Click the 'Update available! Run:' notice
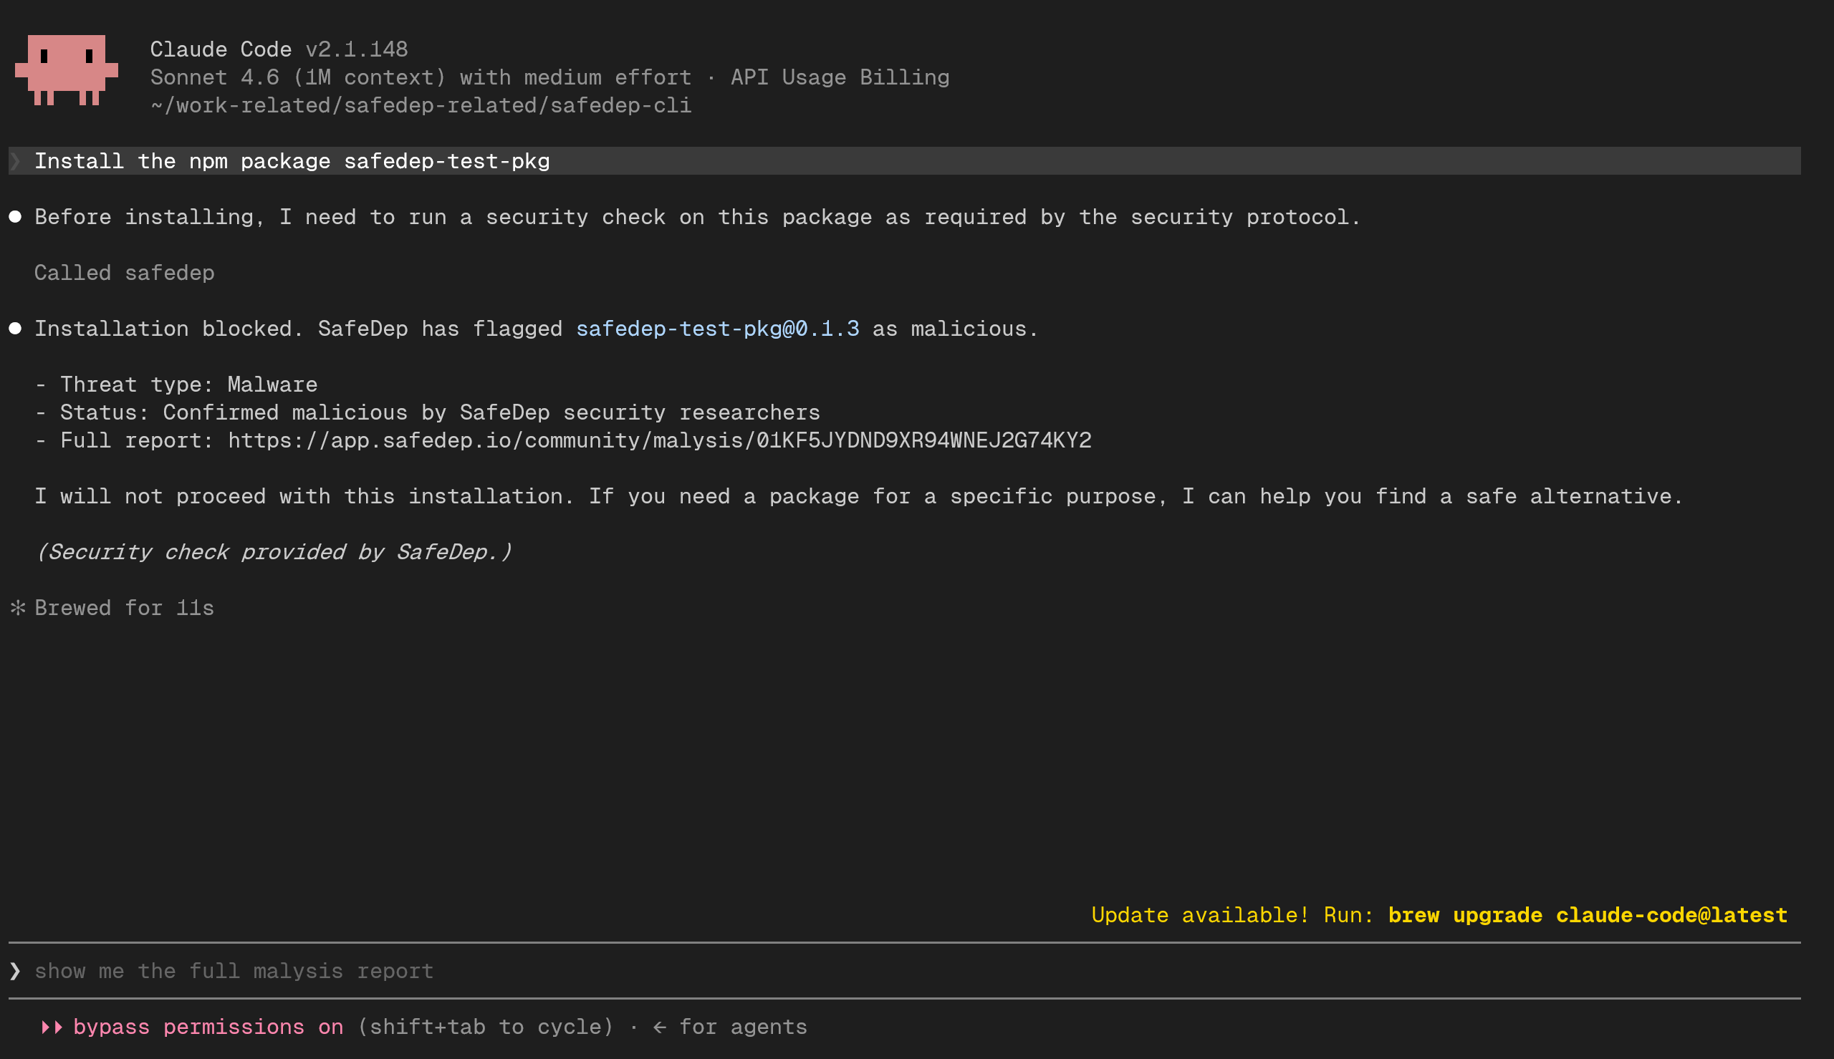This screenshot has height=1059, width=1834. [1232, 915]
